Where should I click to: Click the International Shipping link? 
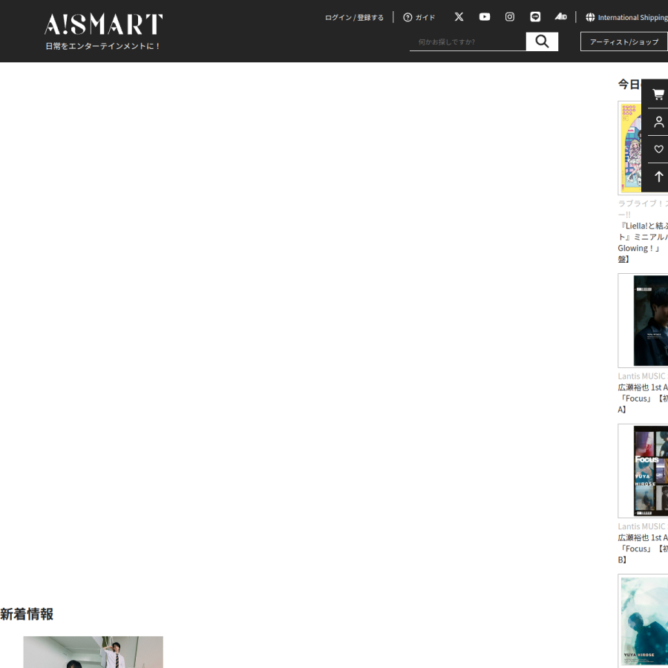point(632,18)
